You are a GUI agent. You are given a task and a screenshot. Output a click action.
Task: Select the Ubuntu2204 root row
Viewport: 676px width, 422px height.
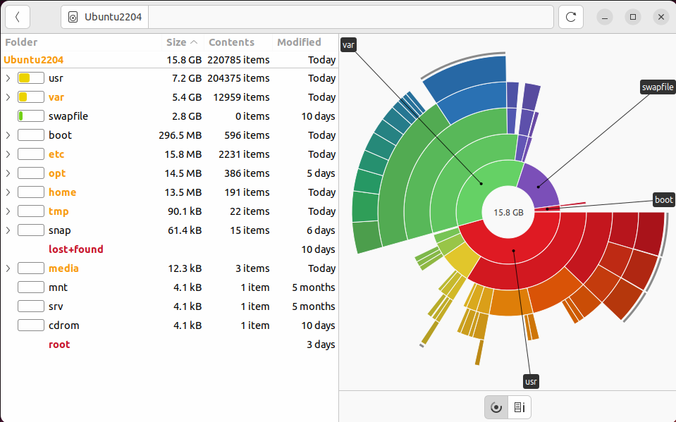pyautogui.click(x=169, y=59)
